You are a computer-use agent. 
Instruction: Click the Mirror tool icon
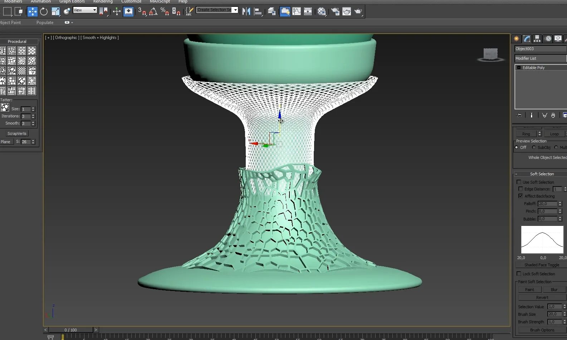click(x=246, y=11)
